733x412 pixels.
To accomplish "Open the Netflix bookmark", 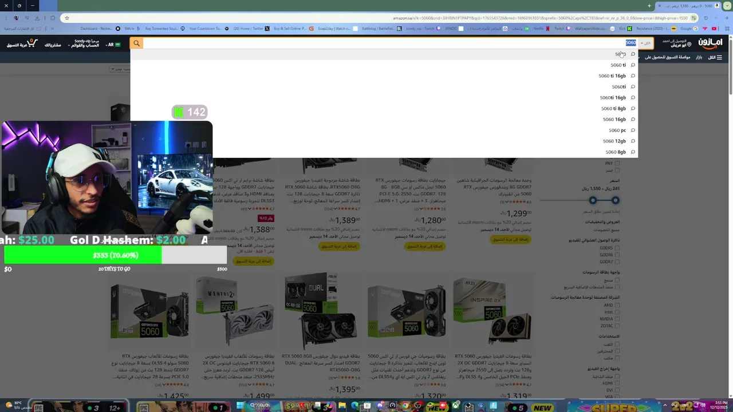I will 538,28.
